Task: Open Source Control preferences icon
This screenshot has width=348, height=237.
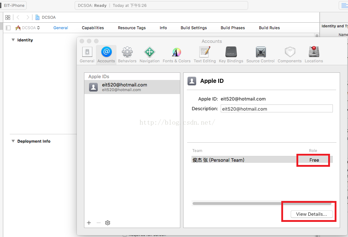Action: coord(261,52)
